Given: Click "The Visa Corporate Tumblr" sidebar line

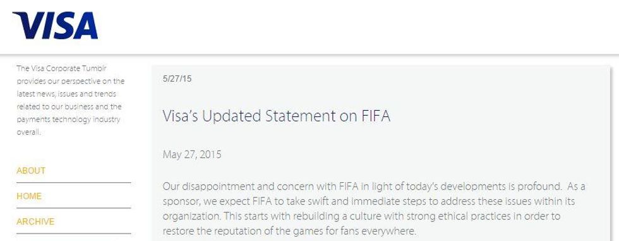Looking at the screenshot, I should pyautogui.click(x=62, y=68).
